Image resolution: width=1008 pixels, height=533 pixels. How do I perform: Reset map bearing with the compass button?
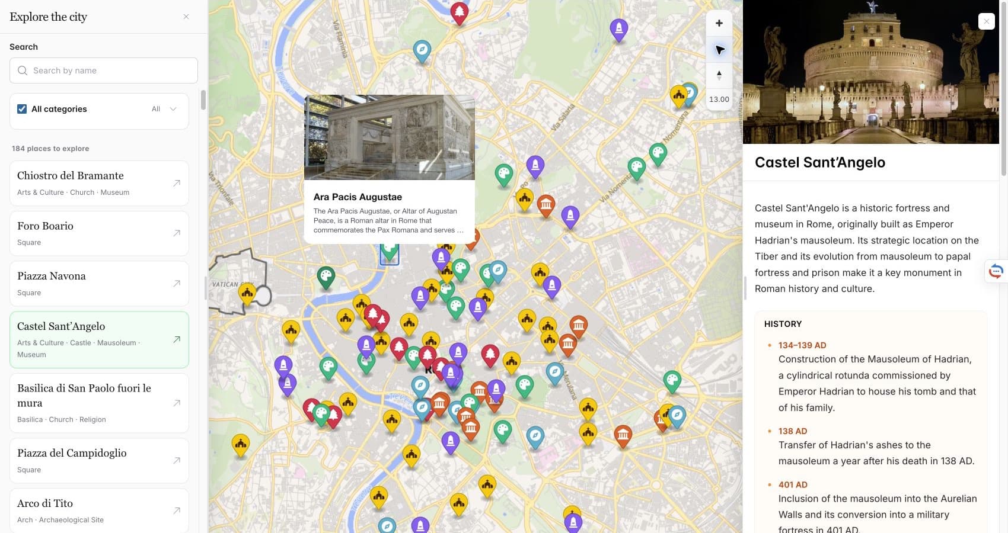(x=719, y=75)
